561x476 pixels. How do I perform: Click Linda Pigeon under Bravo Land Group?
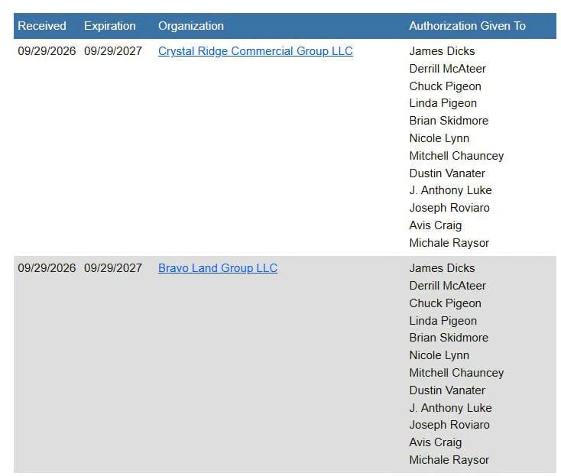(443, 321)
